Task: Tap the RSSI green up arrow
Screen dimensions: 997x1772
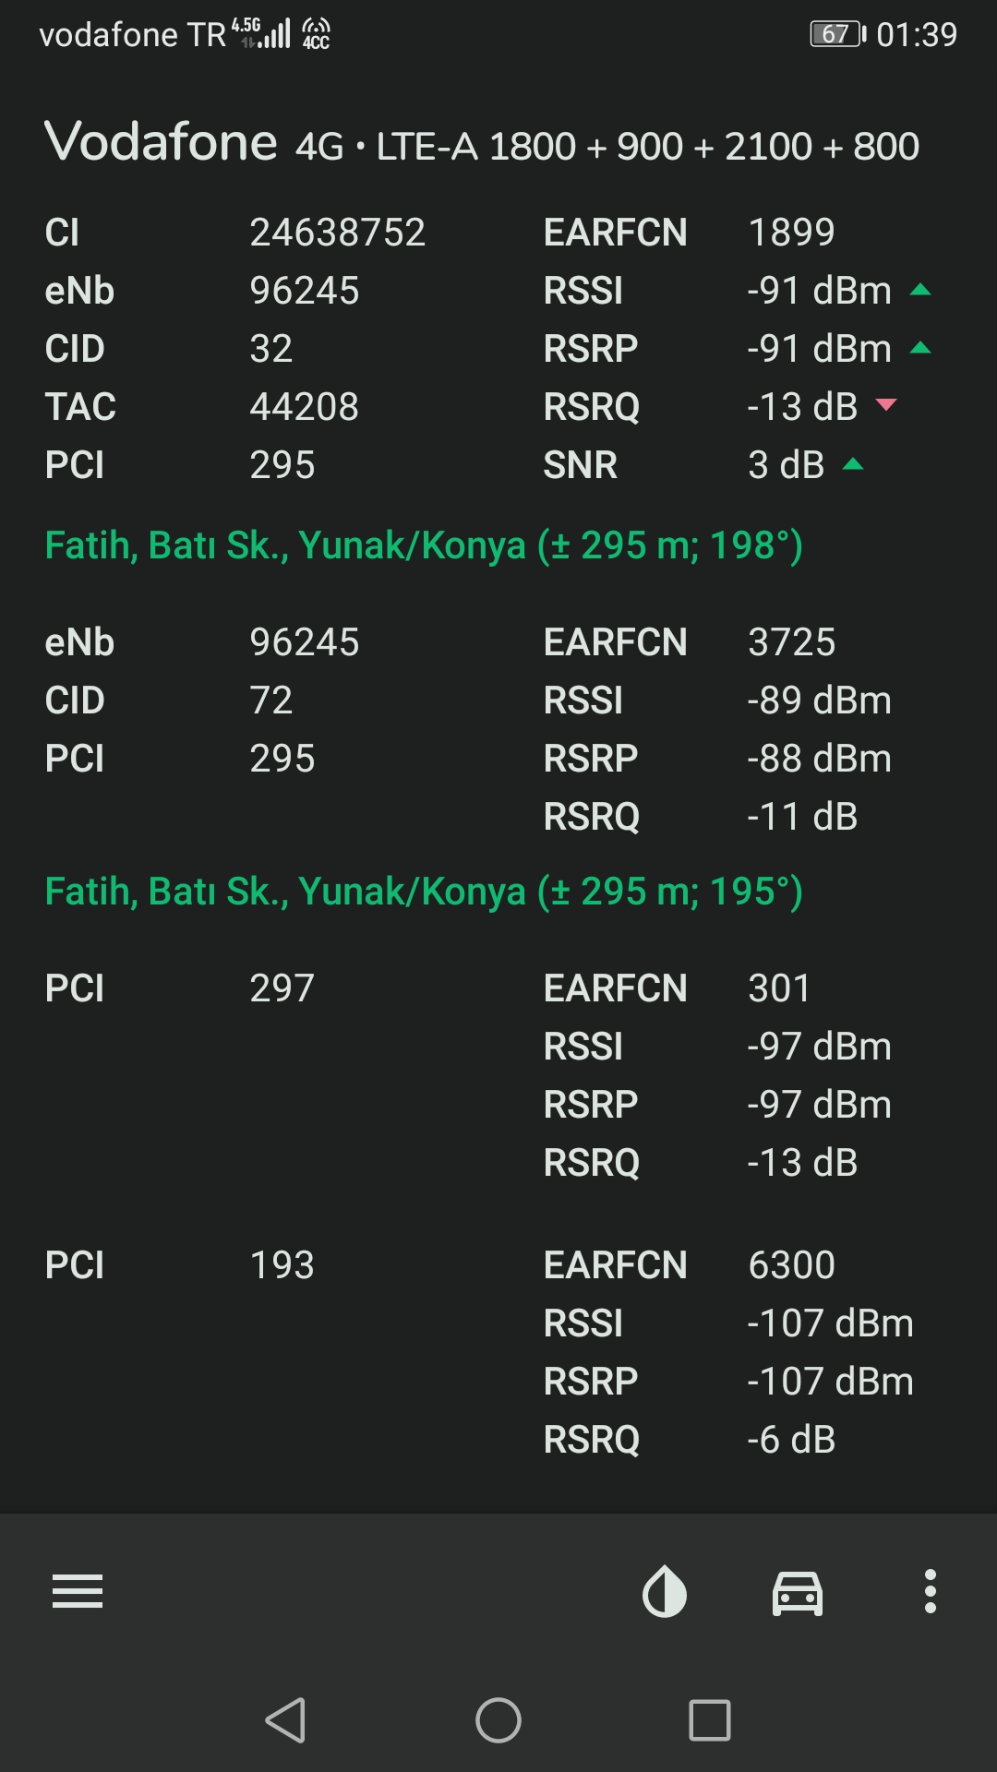Action: (920, 290)
